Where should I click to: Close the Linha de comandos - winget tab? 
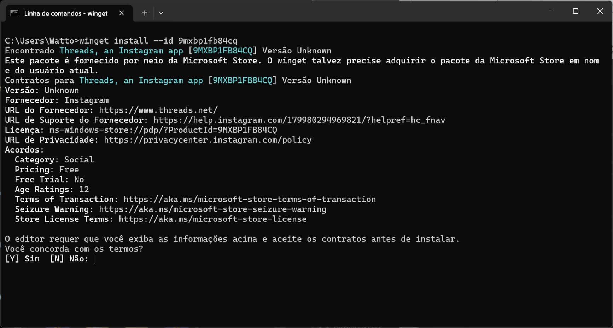coord(122,13)
